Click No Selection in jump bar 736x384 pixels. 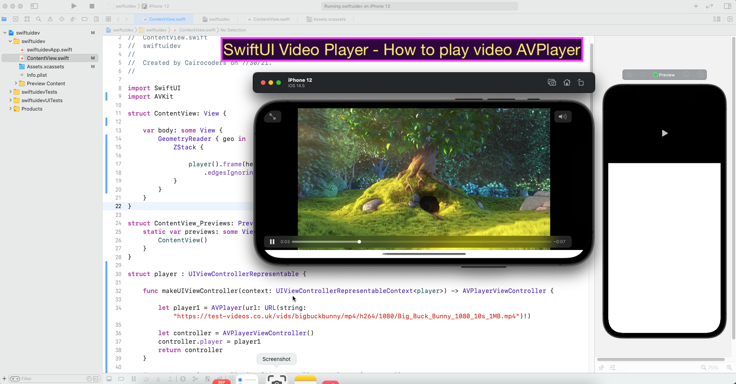click(x=233, y=30)
